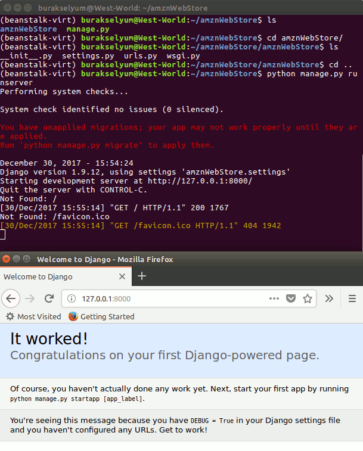Viewport: 363px width, 451px height.
Task: Close the terminal window
Action: [x=8, y=8]
